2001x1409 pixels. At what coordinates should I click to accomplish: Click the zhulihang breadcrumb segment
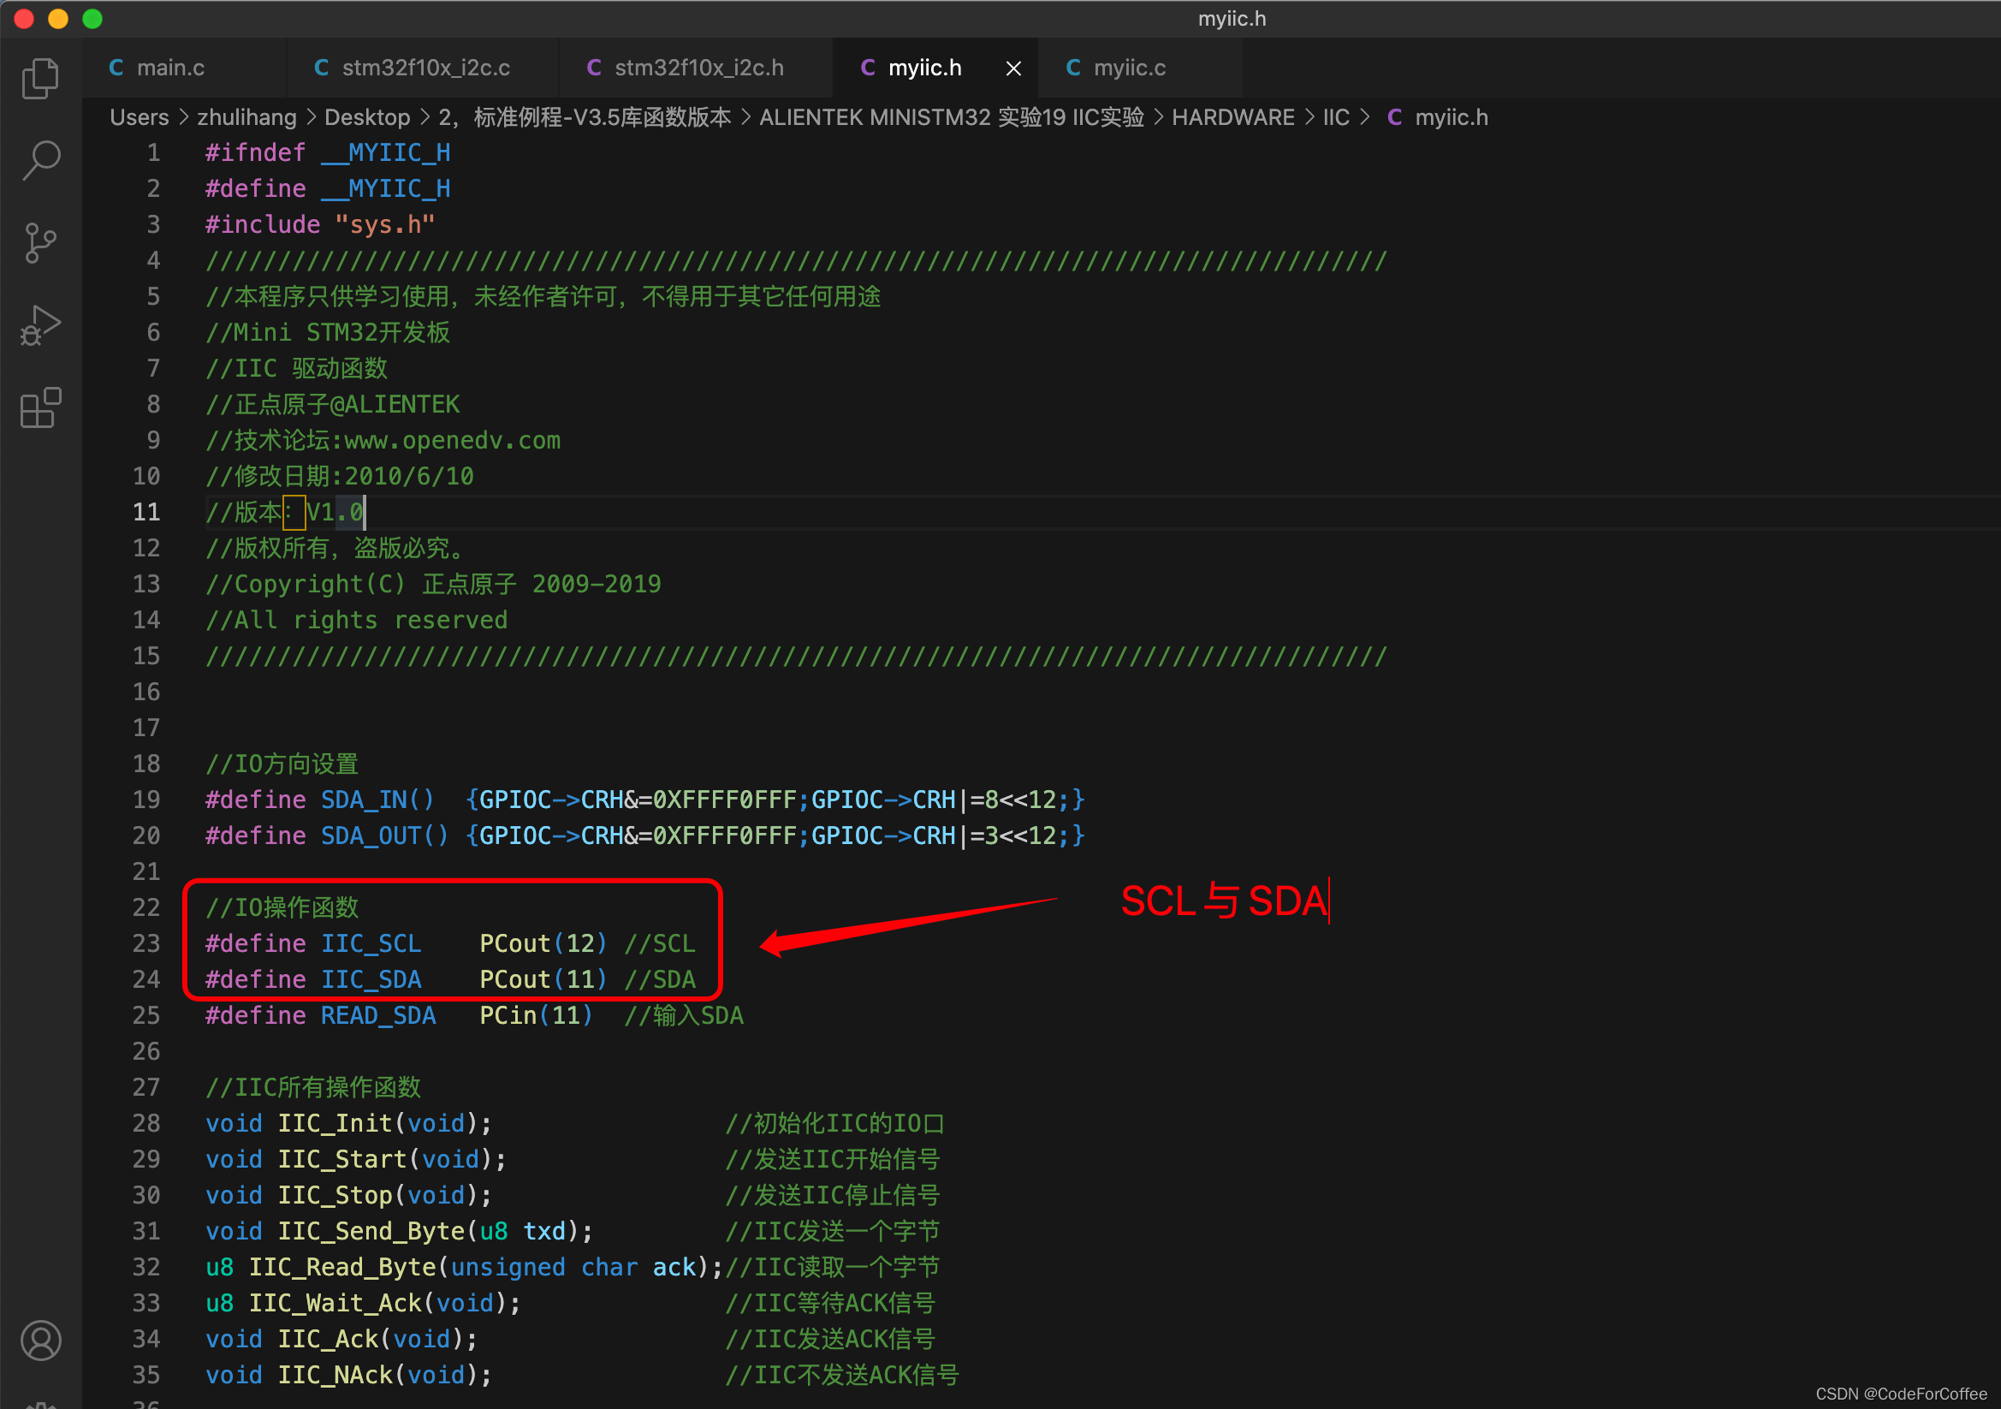[246, 118]
